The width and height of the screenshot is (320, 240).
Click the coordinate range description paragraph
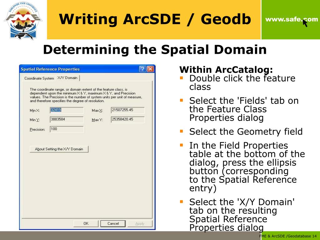(x=86, y=95)
